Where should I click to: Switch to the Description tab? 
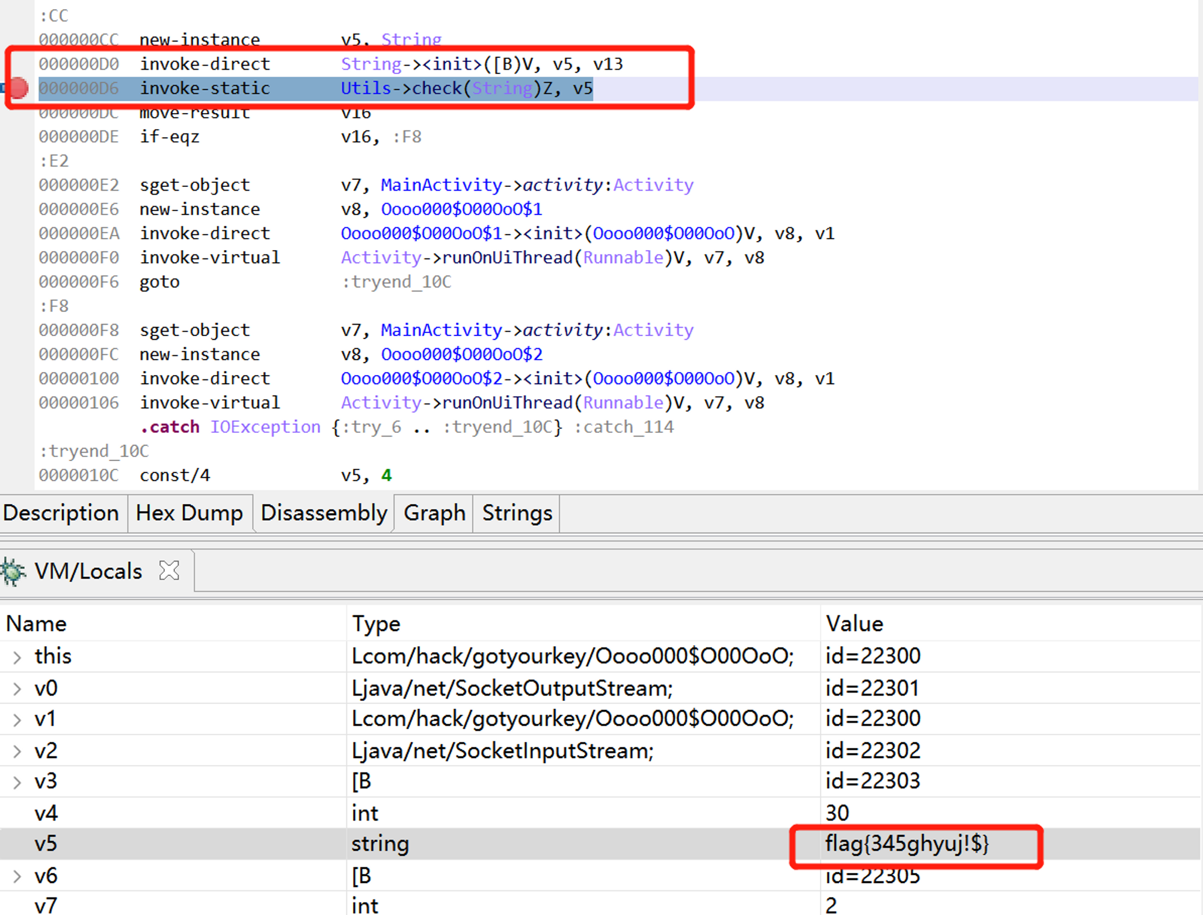[61, 513]
